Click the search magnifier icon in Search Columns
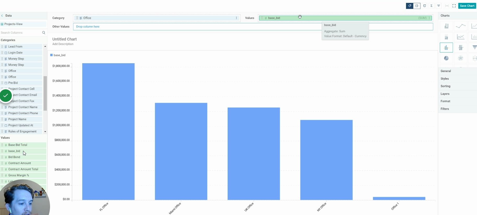Image resolution: width=477 pixels, height=215 pixels. (43, 33)
